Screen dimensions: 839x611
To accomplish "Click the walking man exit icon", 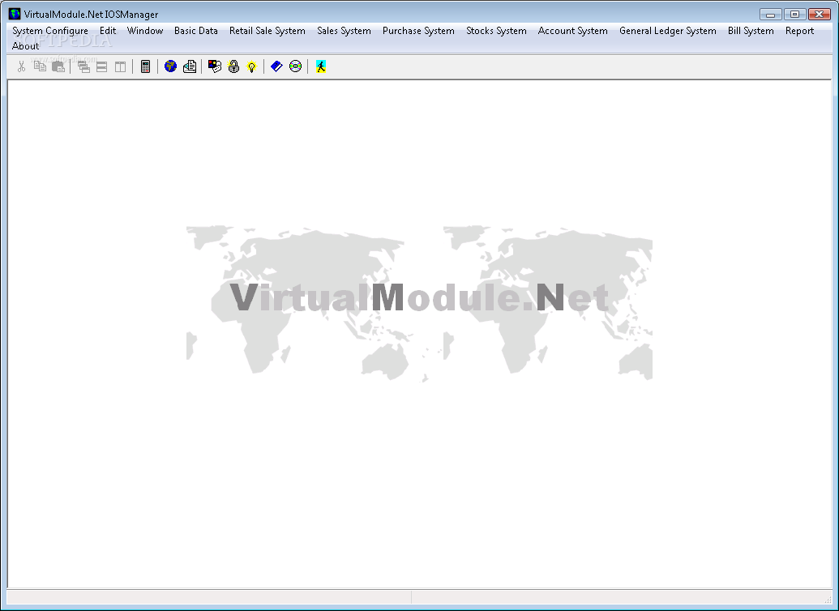I will pos(320,66).
